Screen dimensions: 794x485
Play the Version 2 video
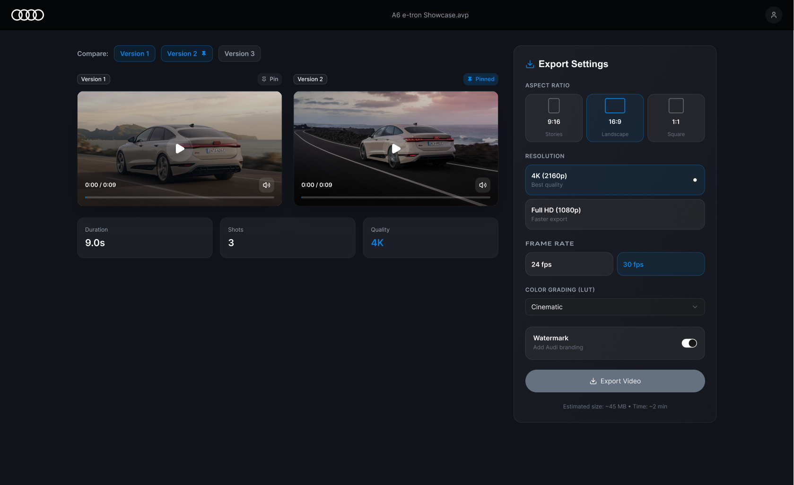tap(396, 148)
